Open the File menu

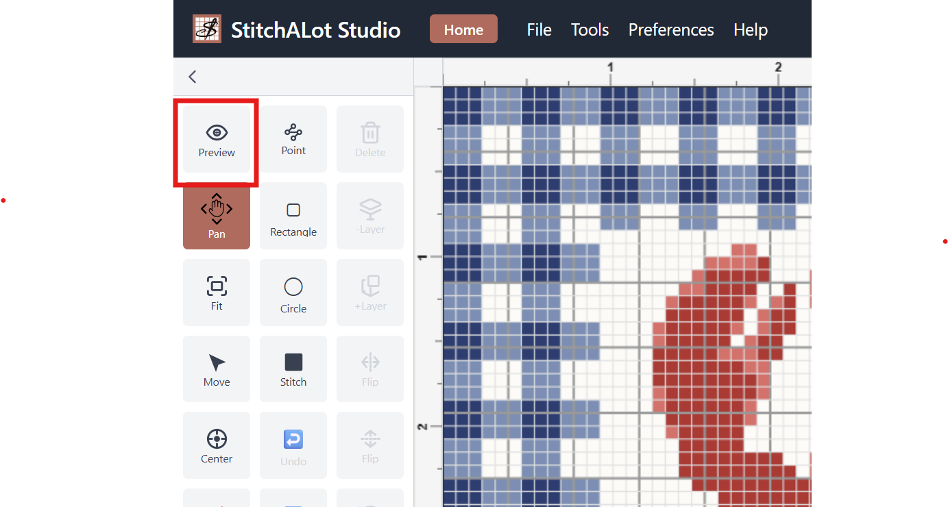(539, 29)
